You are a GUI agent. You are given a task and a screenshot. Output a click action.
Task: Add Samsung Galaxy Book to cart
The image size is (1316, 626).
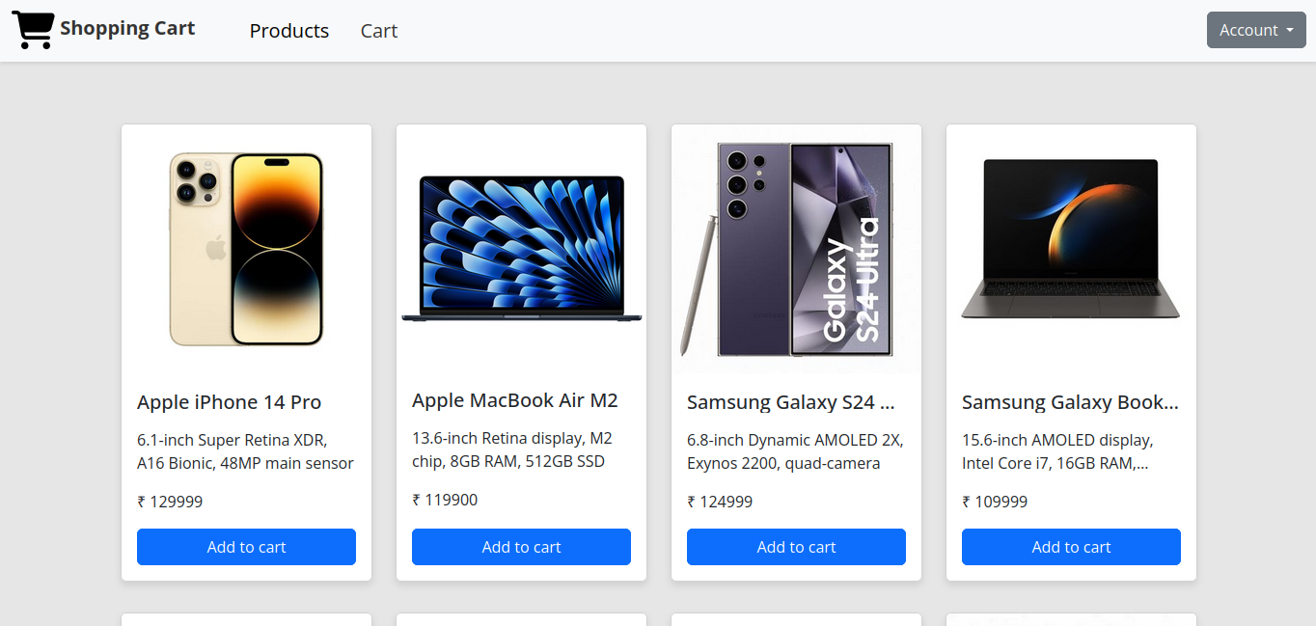coord(1071,547)
